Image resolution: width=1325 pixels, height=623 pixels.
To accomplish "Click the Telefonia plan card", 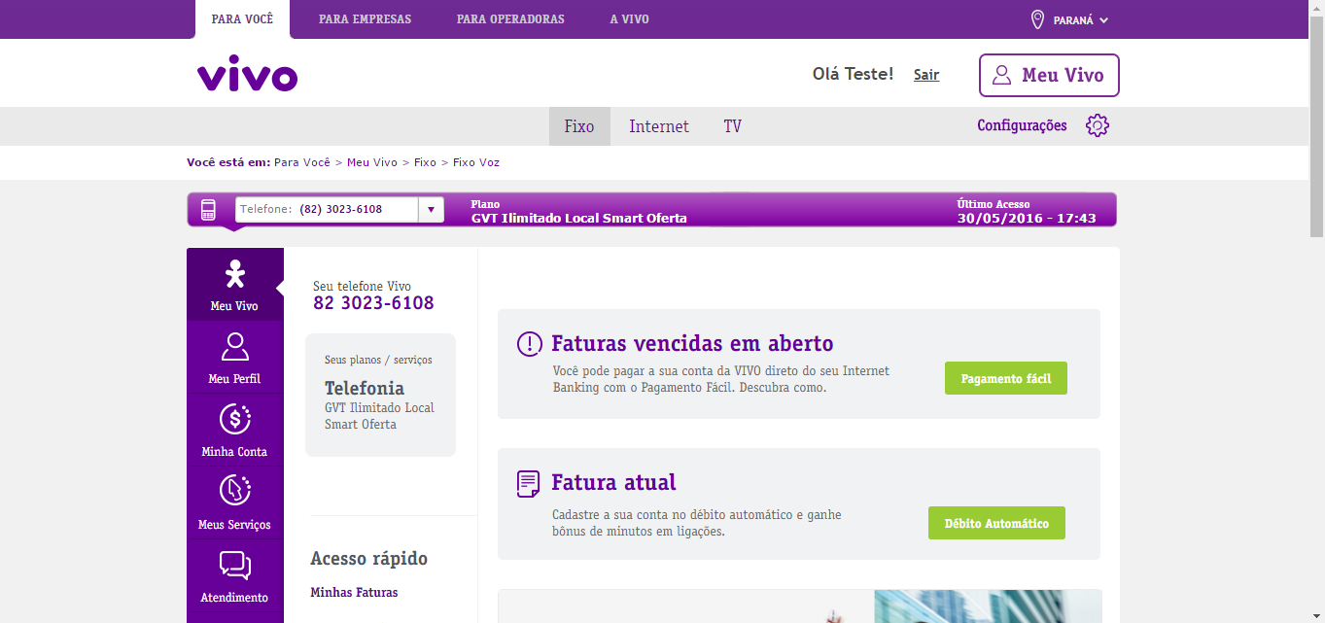I will tap(380, 395).
